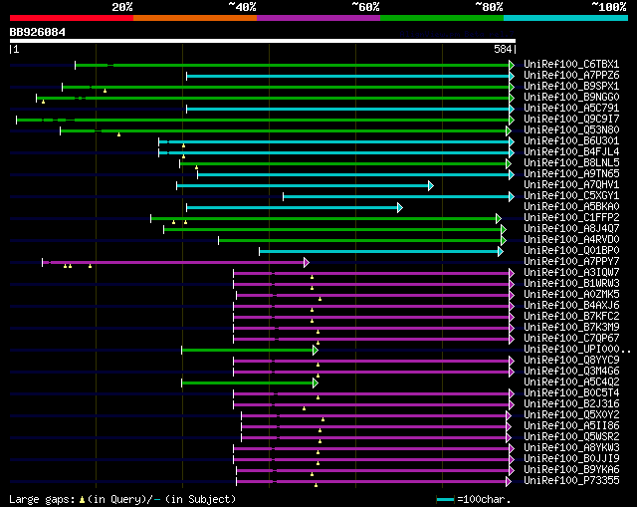Viewport: 637px width, 507px height.
Task: Click the purple ~60% identity legend segment
Action: click(x=318, y=18)
